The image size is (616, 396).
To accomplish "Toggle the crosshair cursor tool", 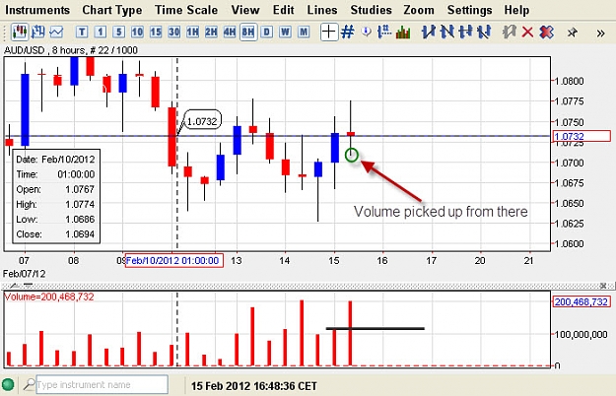I will (329, 33).
